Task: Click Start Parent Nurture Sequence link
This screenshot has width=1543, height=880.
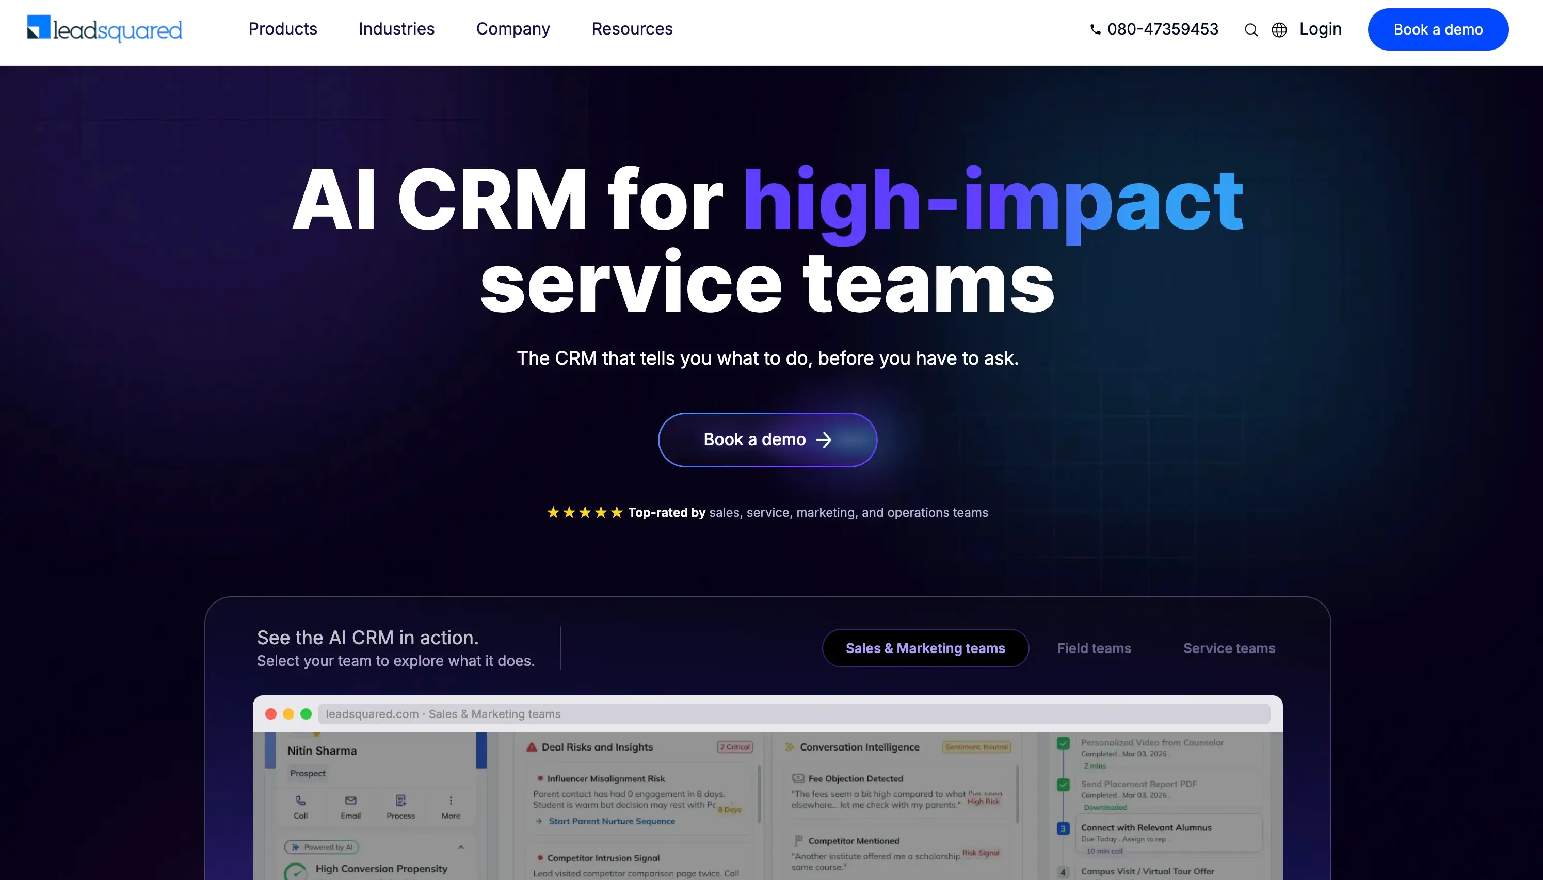Action: (x=612, y=821)
